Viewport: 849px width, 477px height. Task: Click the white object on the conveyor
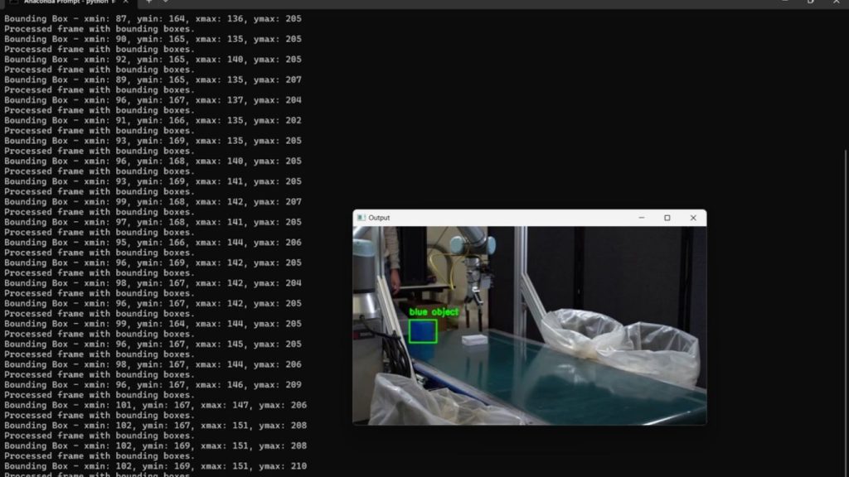[x=473, y=340]
